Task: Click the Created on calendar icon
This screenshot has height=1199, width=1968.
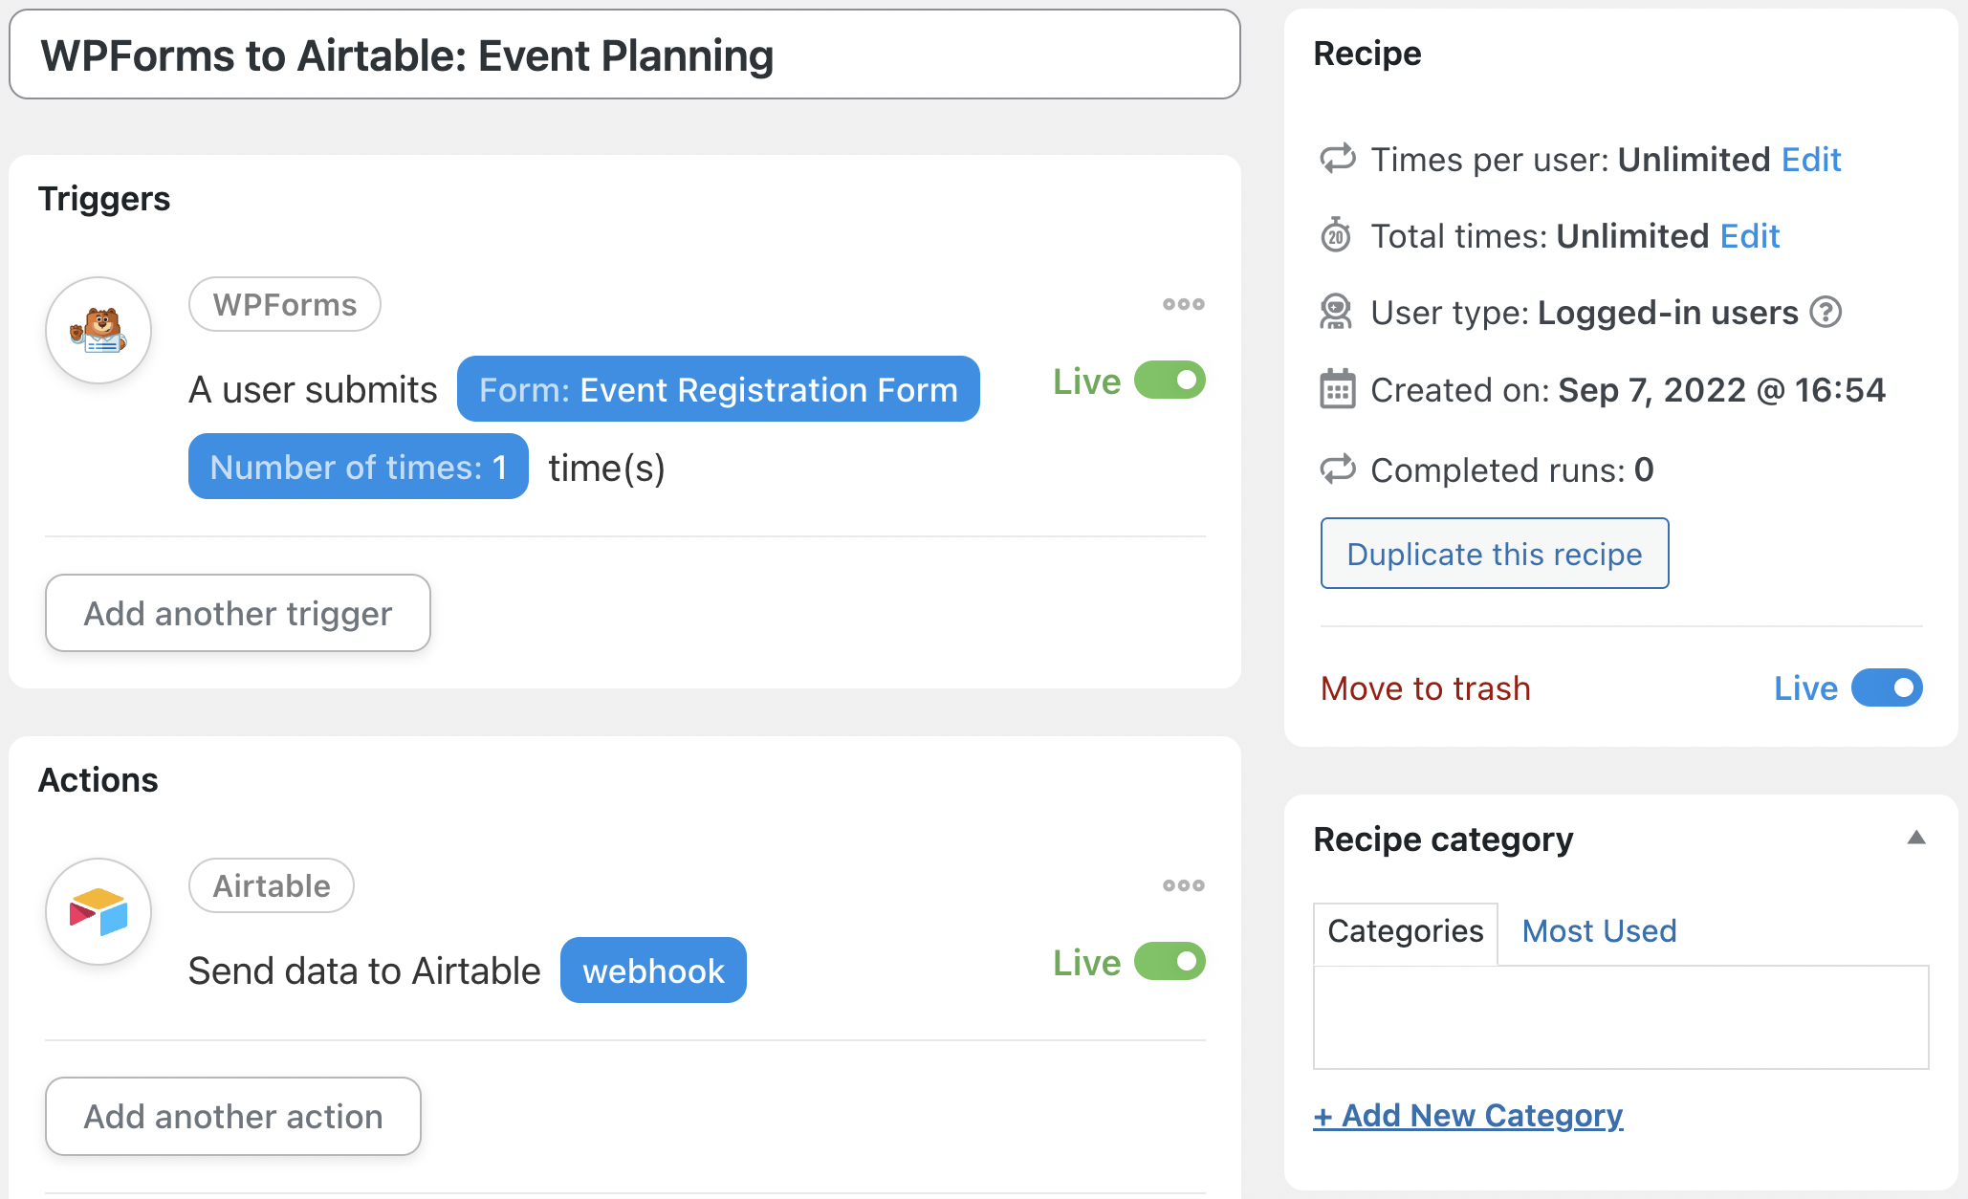Action: (x=1337, y=389)
